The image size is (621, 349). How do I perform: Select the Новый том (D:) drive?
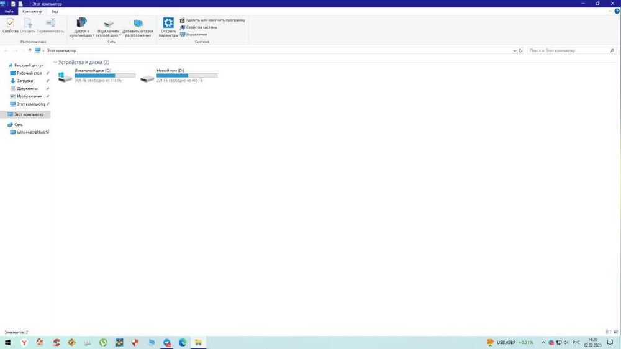pos(179,75)
